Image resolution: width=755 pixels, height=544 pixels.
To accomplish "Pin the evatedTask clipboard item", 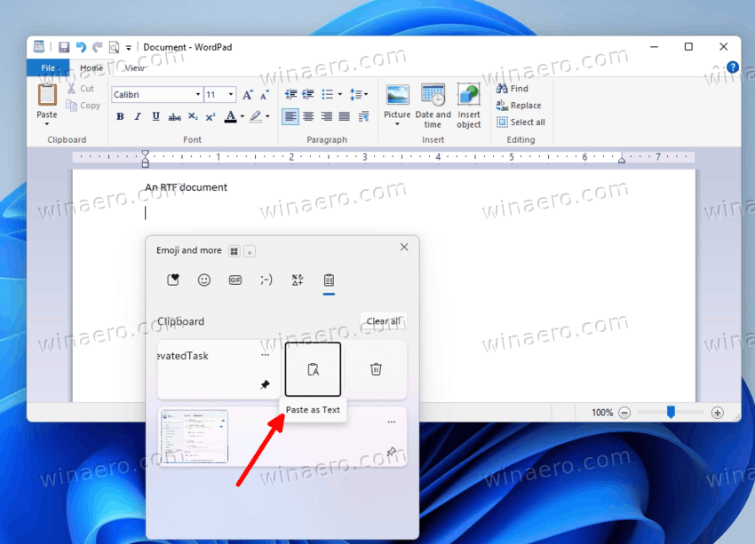I will [x=265, y=385].
